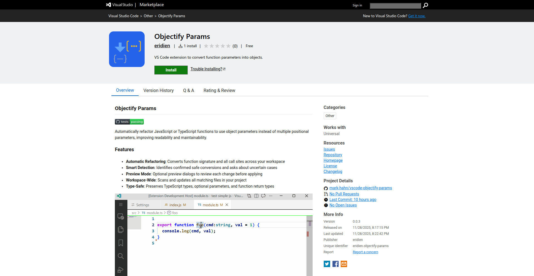
Task: Share the extension on Facebook
Action: (x=335, y=264)
